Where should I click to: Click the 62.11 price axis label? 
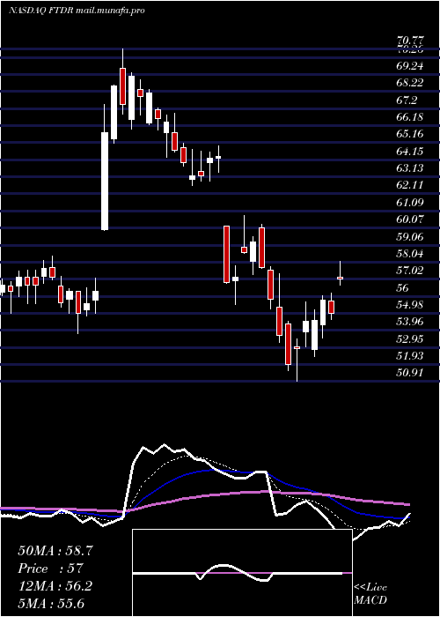tap(410, 185)
